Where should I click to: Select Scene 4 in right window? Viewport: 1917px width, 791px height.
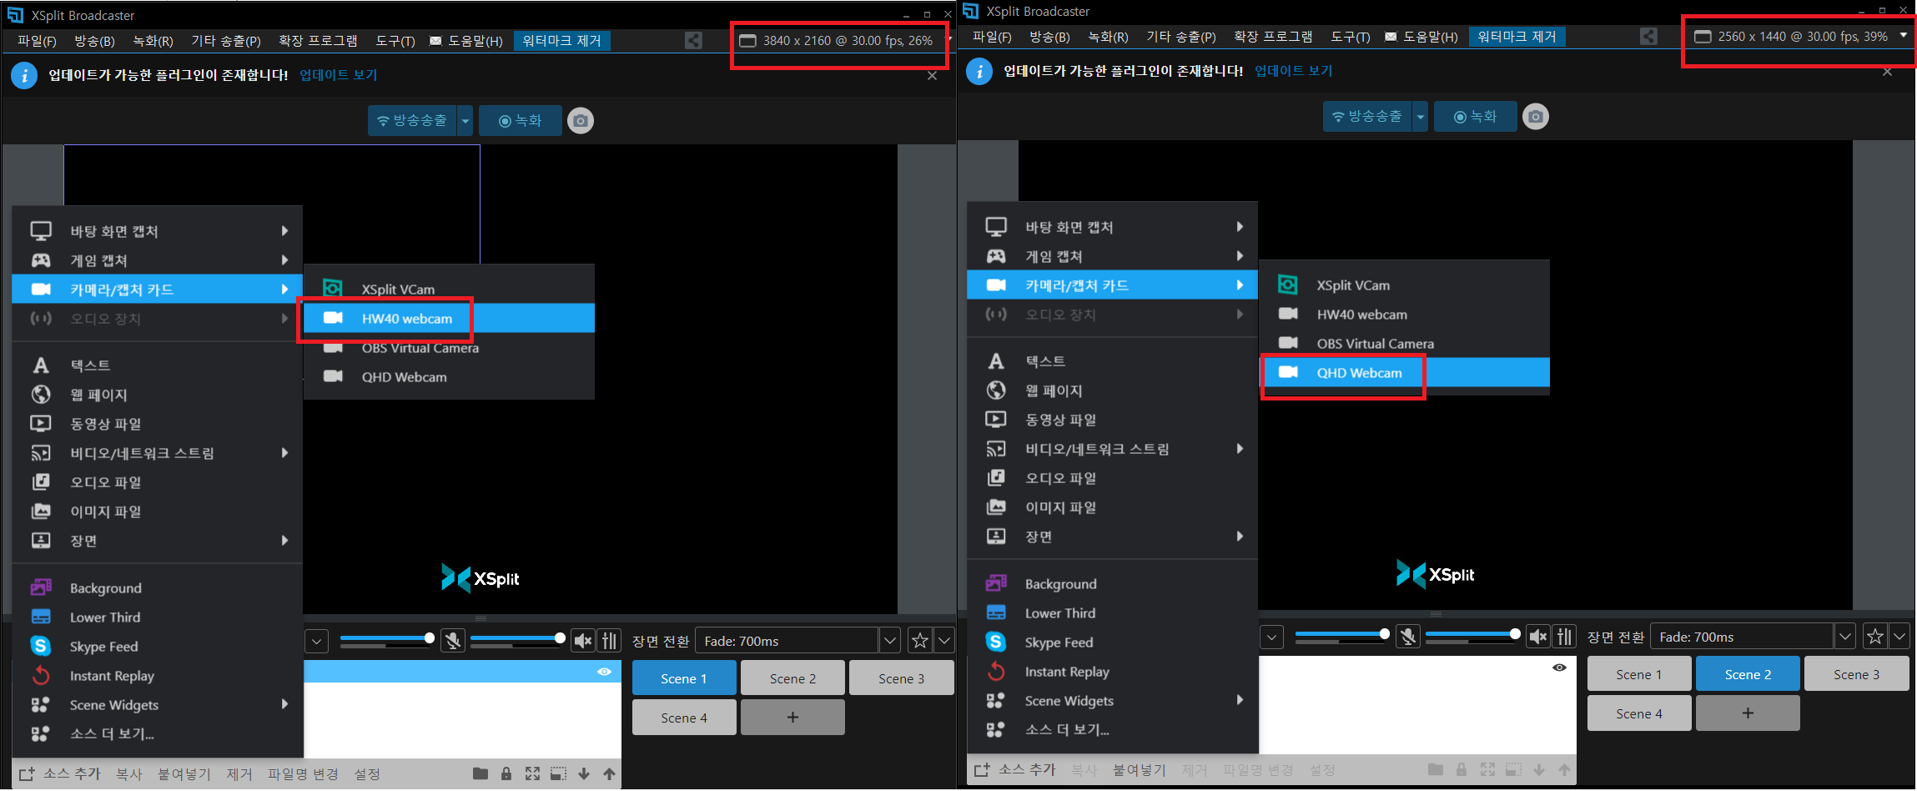pos(1639,713)
